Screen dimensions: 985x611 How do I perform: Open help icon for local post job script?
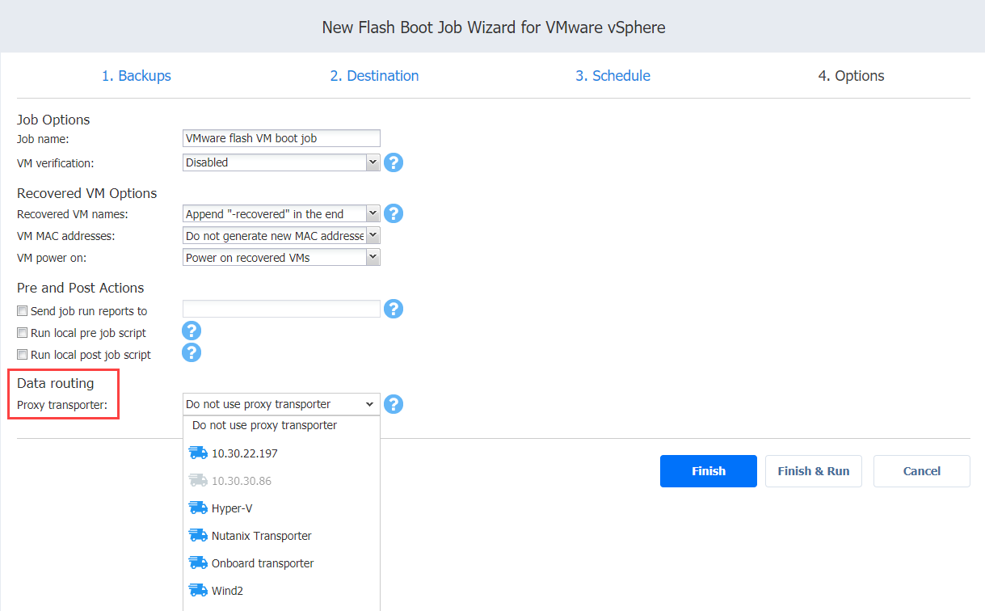click(192, 352)
